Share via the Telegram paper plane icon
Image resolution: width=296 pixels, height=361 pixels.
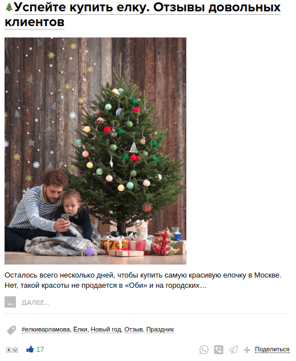pos(234,350)
